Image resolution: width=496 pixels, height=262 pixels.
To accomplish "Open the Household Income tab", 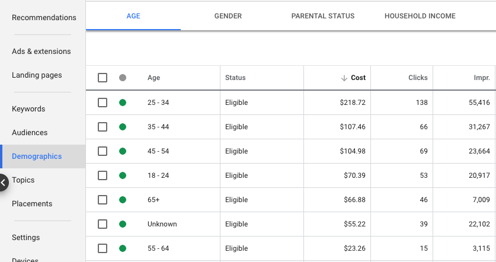I will [x=420, y=16].
